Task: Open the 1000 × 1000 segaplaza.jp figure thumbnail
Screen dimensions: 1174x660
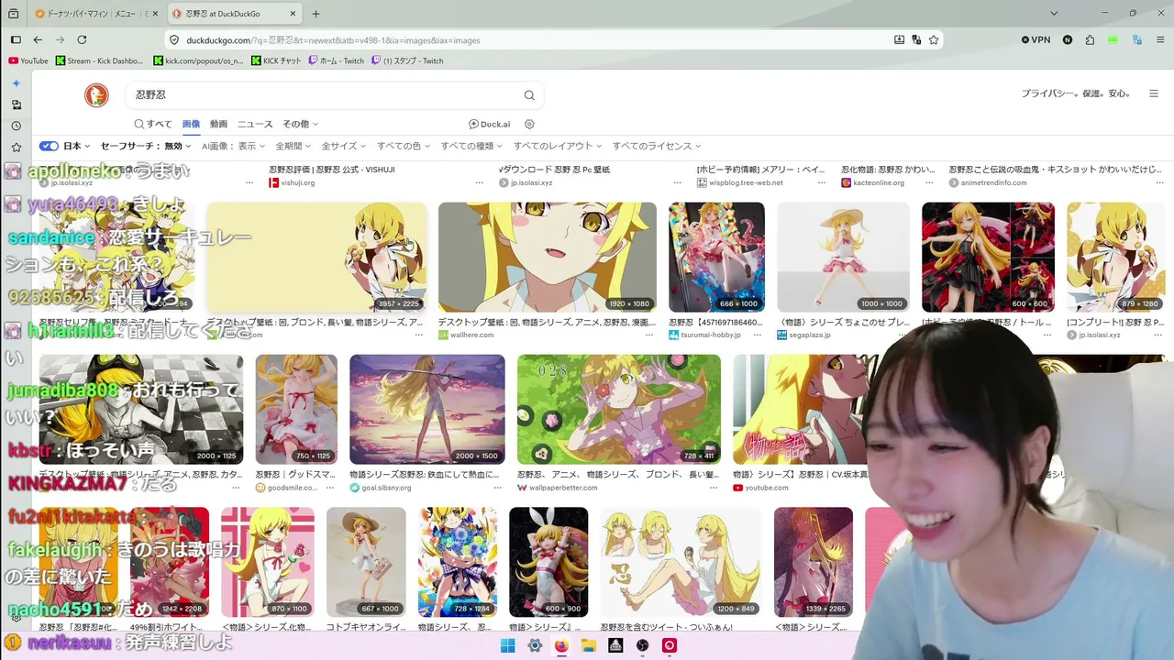Action: tap(843, 258)
